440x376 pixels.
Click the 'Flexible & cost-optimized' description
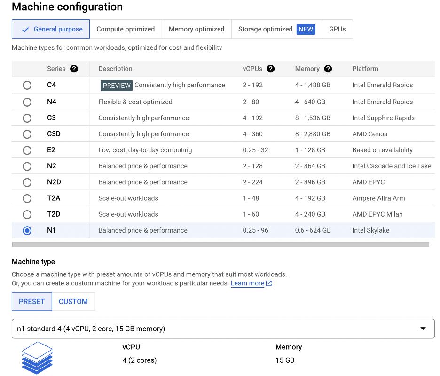click(135, 102)
